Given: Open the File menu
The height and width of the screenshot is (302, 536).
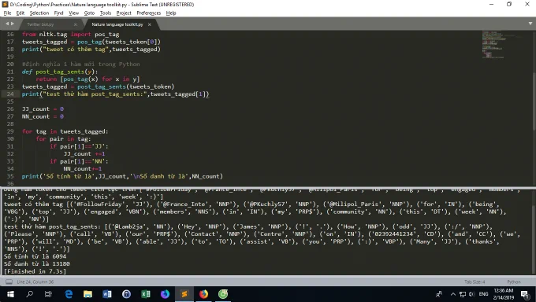Looking at the screenshot, I should click(7, 13).
